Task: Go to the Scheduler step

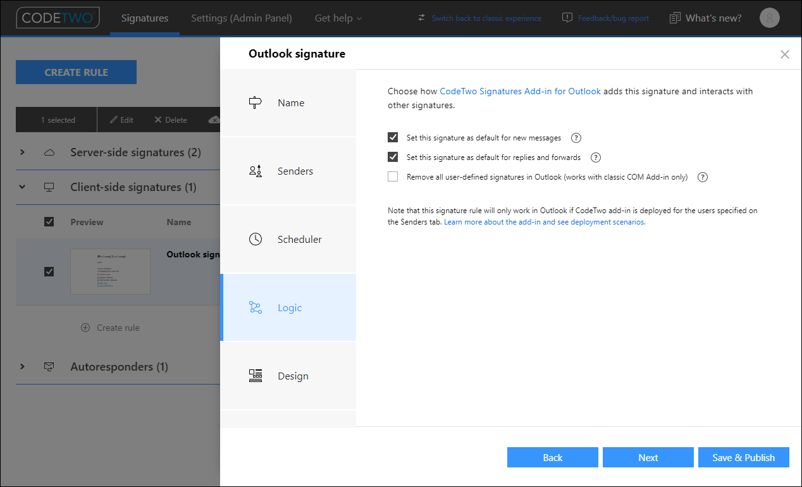Action: click(x=288, y=239)
